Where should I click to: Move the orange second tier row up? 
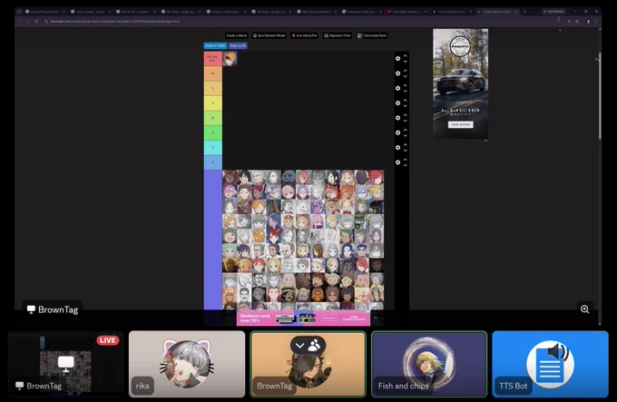pos(406,71)
